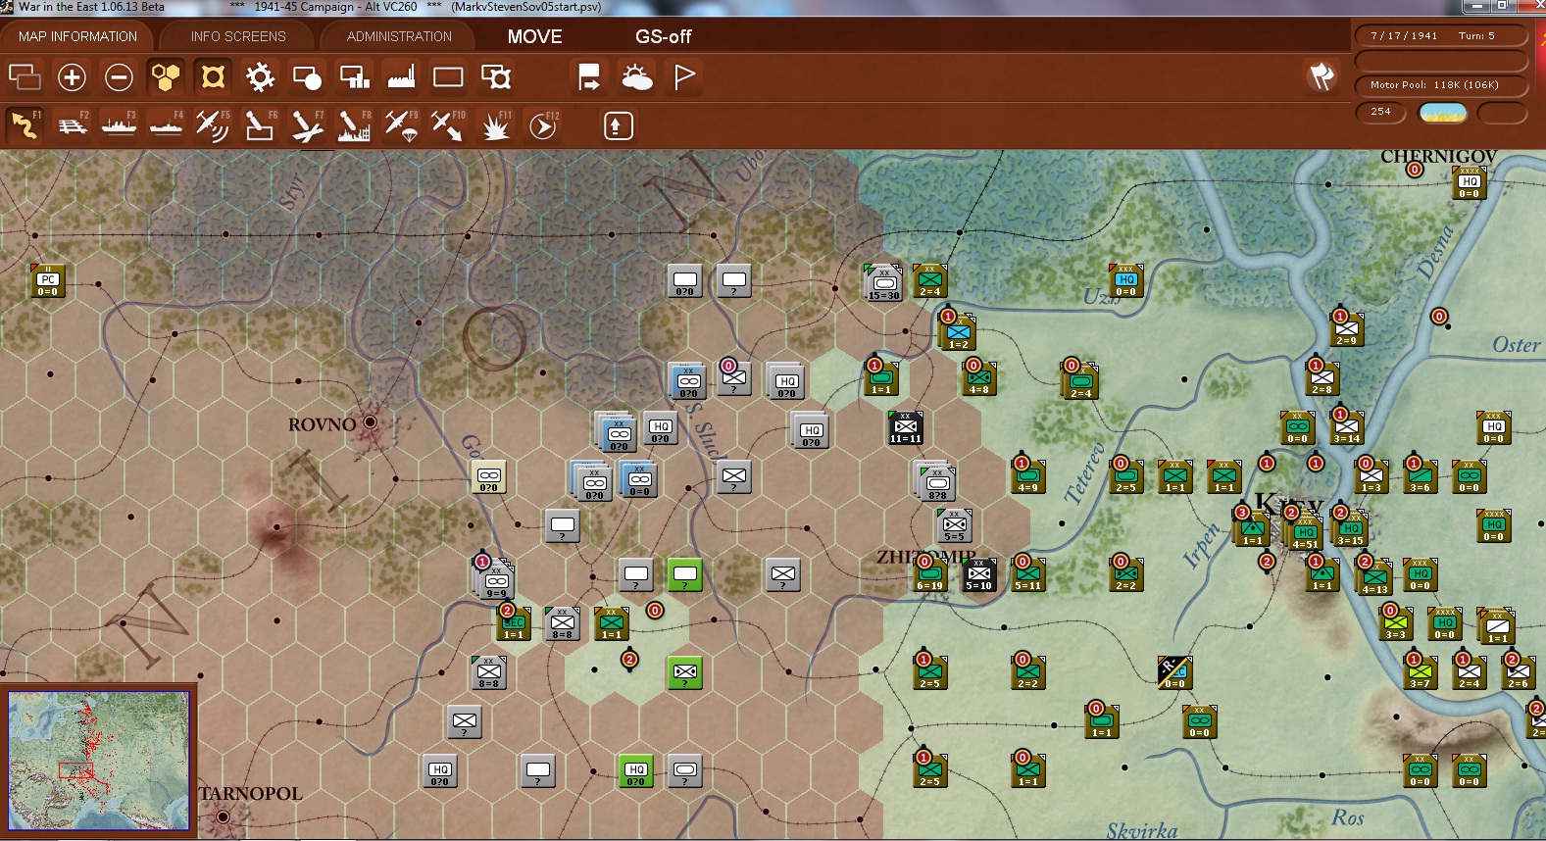Screen dimensions: 1546x841
Task: Click the 254 value box
Action: (x=1381, y=112)
